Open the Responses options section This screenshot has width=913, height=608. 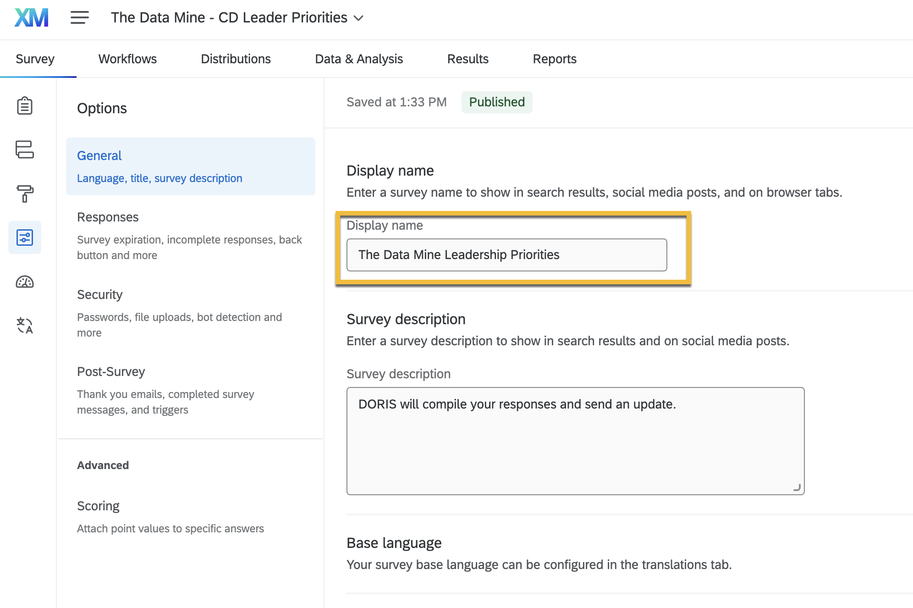point(191,236)
